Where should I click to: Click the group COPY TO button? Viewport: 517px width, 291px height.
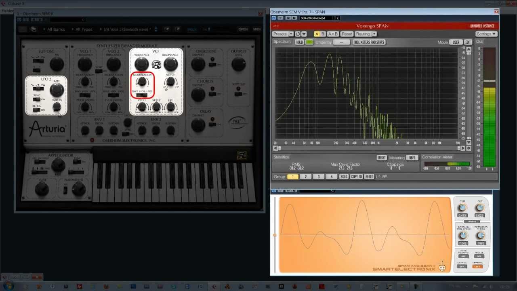point(356,177)
